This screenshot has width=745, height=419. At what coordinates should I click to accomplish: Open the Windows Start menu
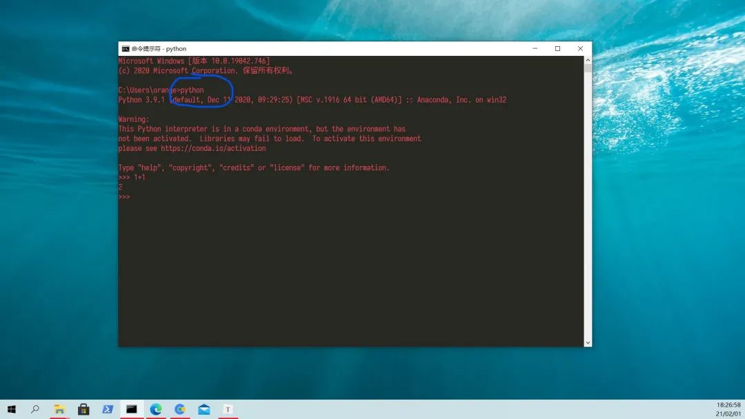(x=12, y=409)
